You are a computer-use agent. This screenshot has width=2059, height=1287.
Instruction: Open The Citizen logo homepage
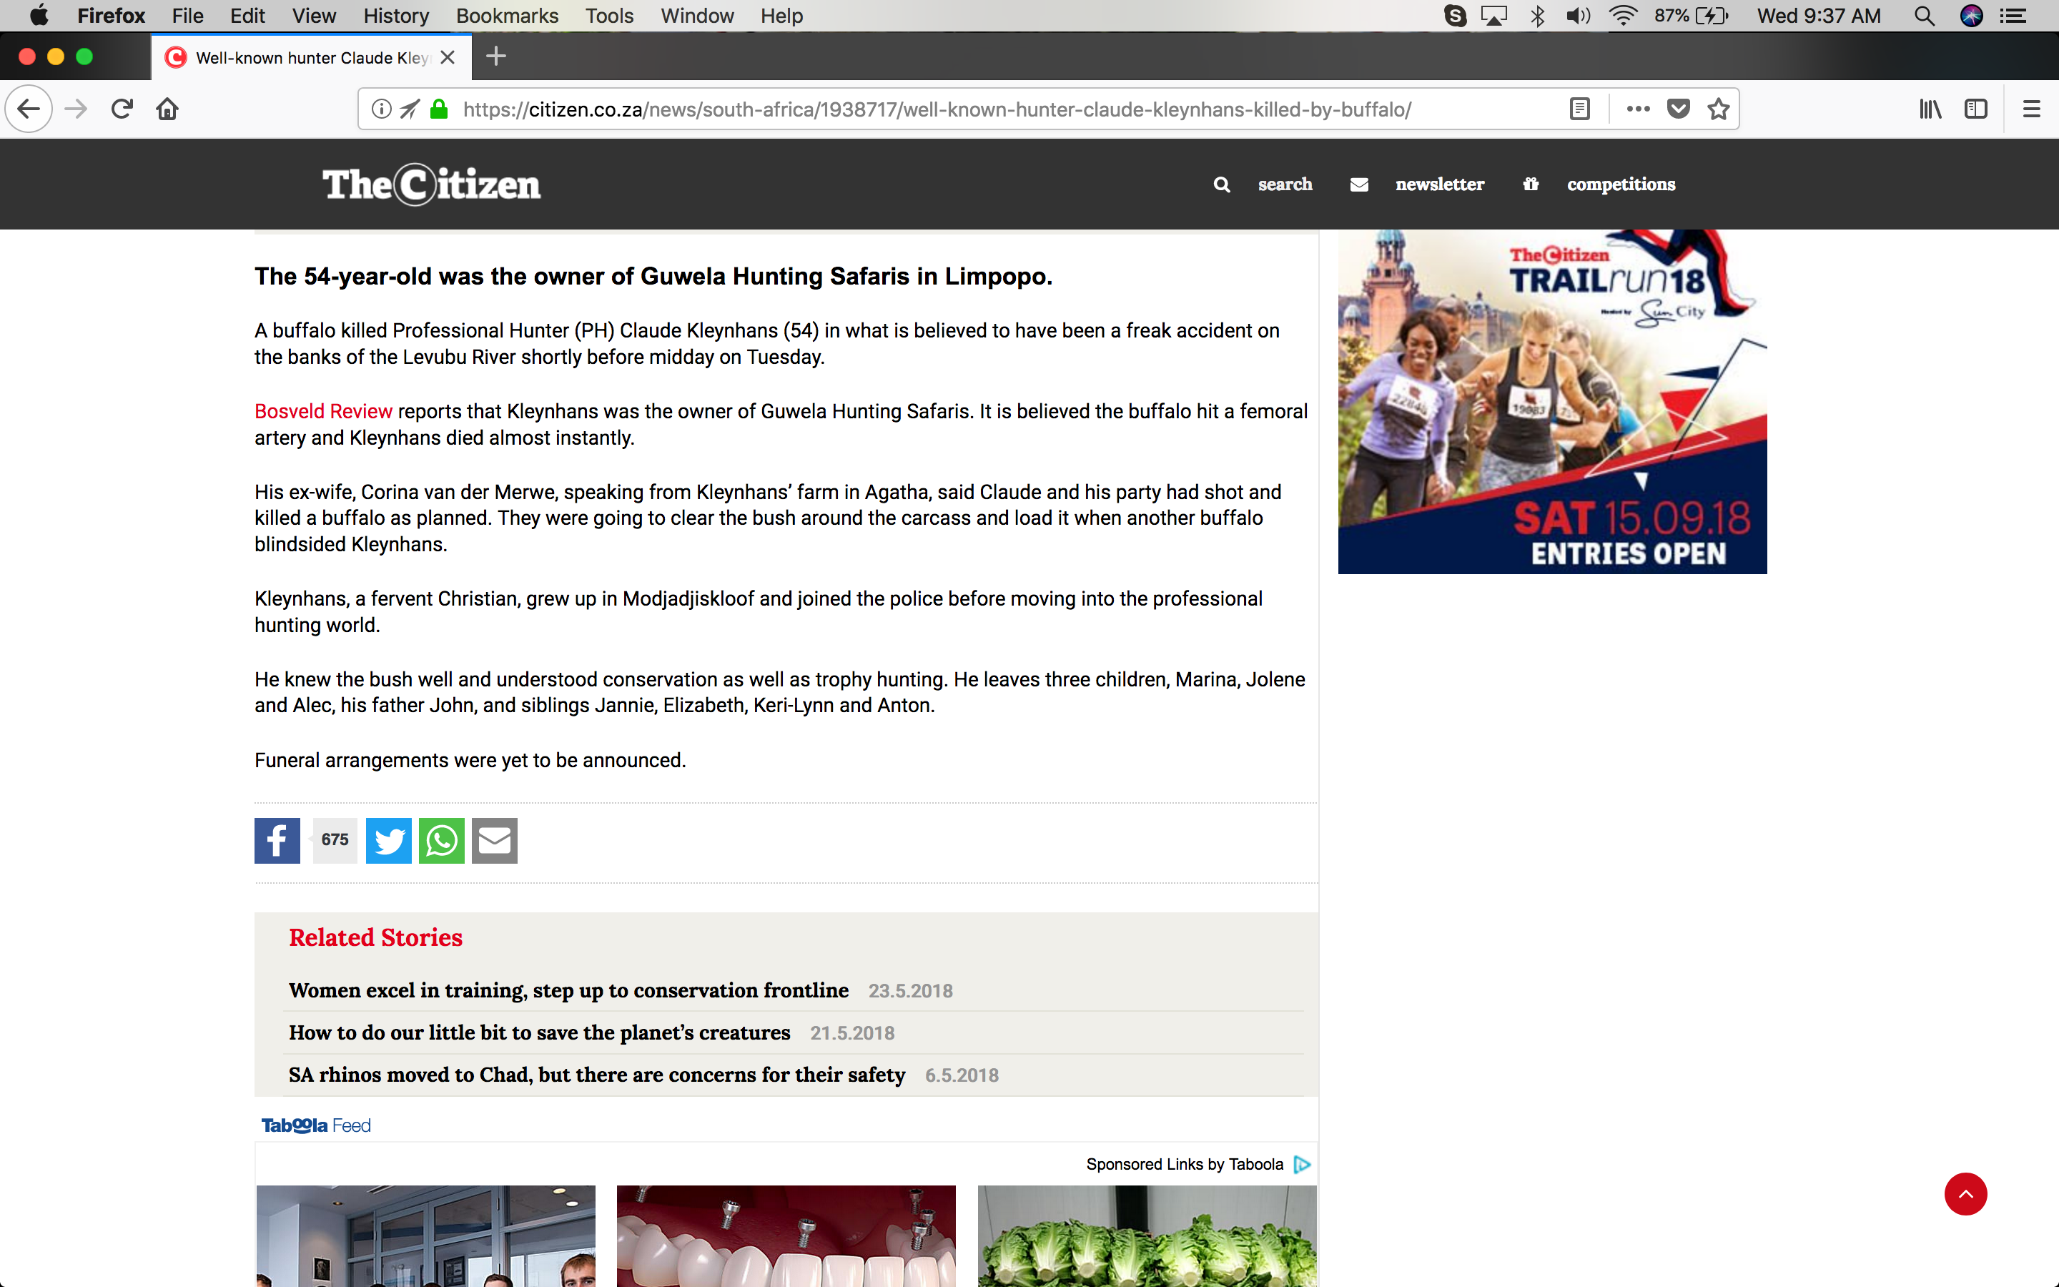click(431, 184)
